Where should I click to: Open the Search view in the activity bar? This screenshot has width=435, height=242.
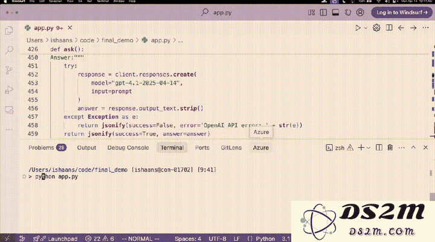pyautogui.click(x=9, y=50)
